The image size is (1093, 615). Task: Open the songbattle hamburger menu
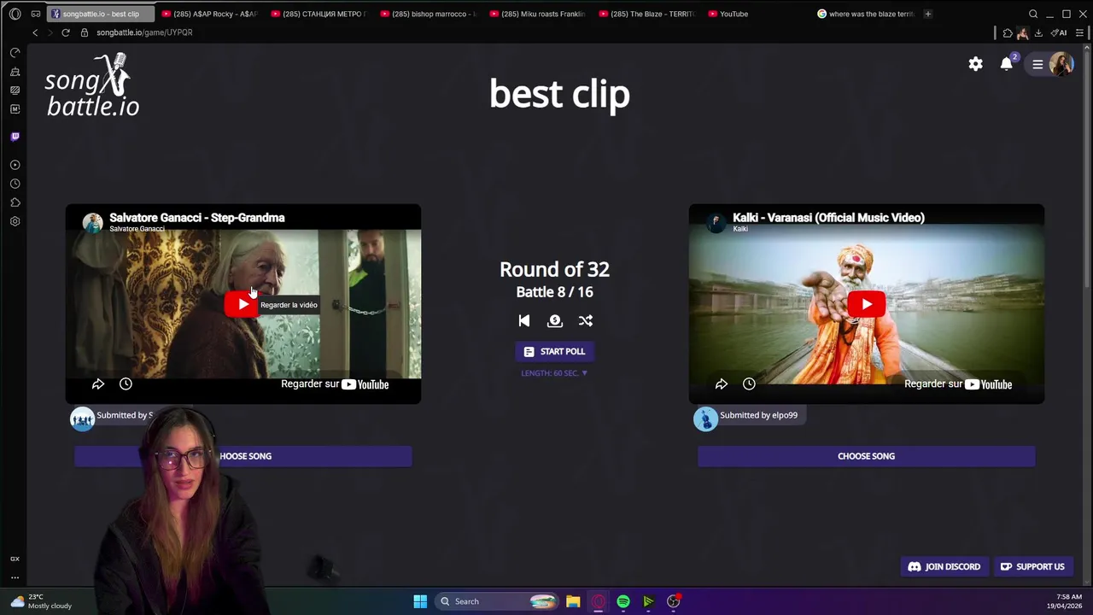click(x=1037, y=64)
